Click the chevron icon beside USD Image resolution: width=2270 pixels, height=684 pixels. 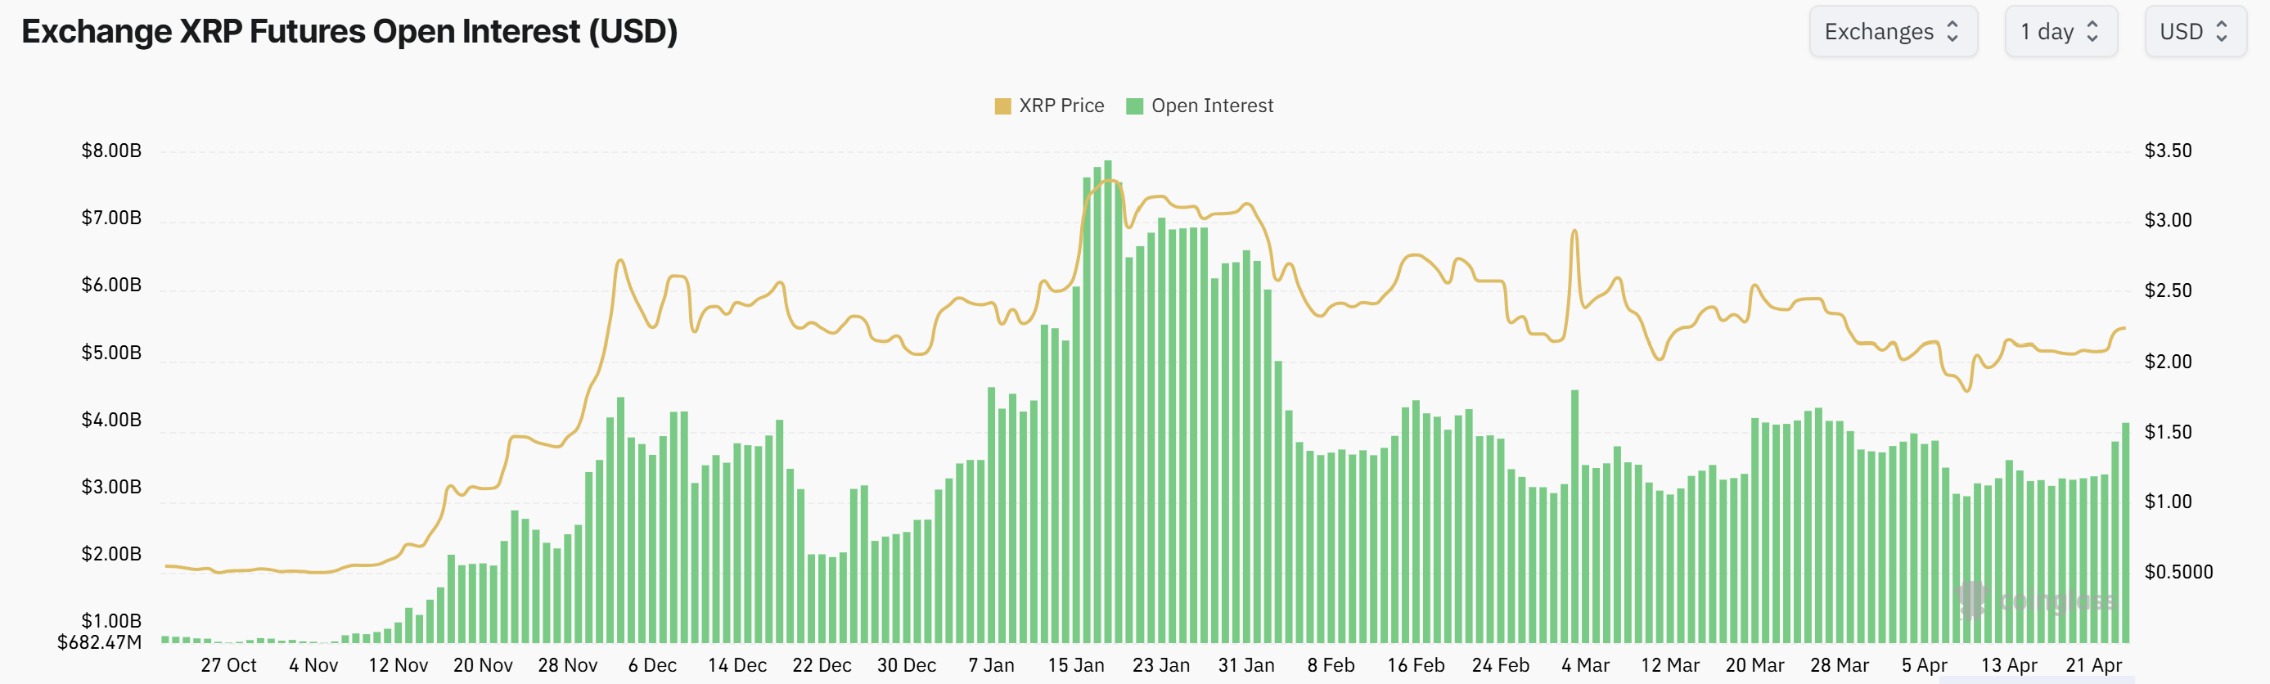pyautogui.click(x=2222, y=32)
